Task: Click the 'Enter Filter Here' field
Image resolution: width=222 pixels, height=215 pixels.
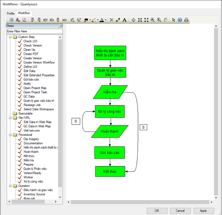Action: [x=34, y=32]
